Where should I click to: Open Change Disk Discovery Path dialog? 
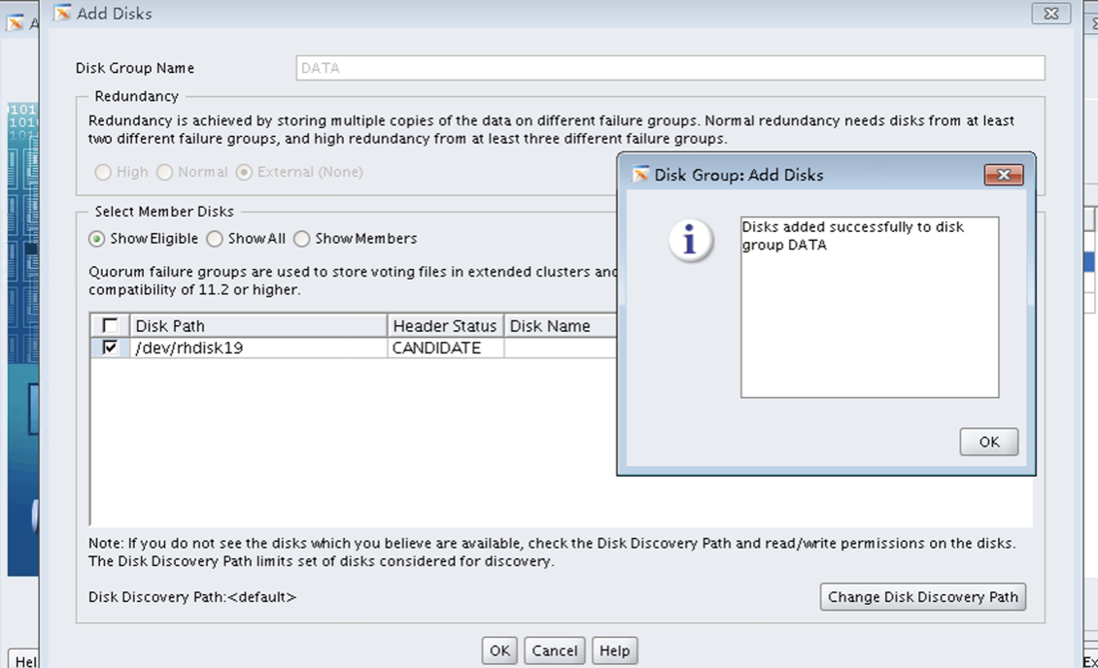923,597
